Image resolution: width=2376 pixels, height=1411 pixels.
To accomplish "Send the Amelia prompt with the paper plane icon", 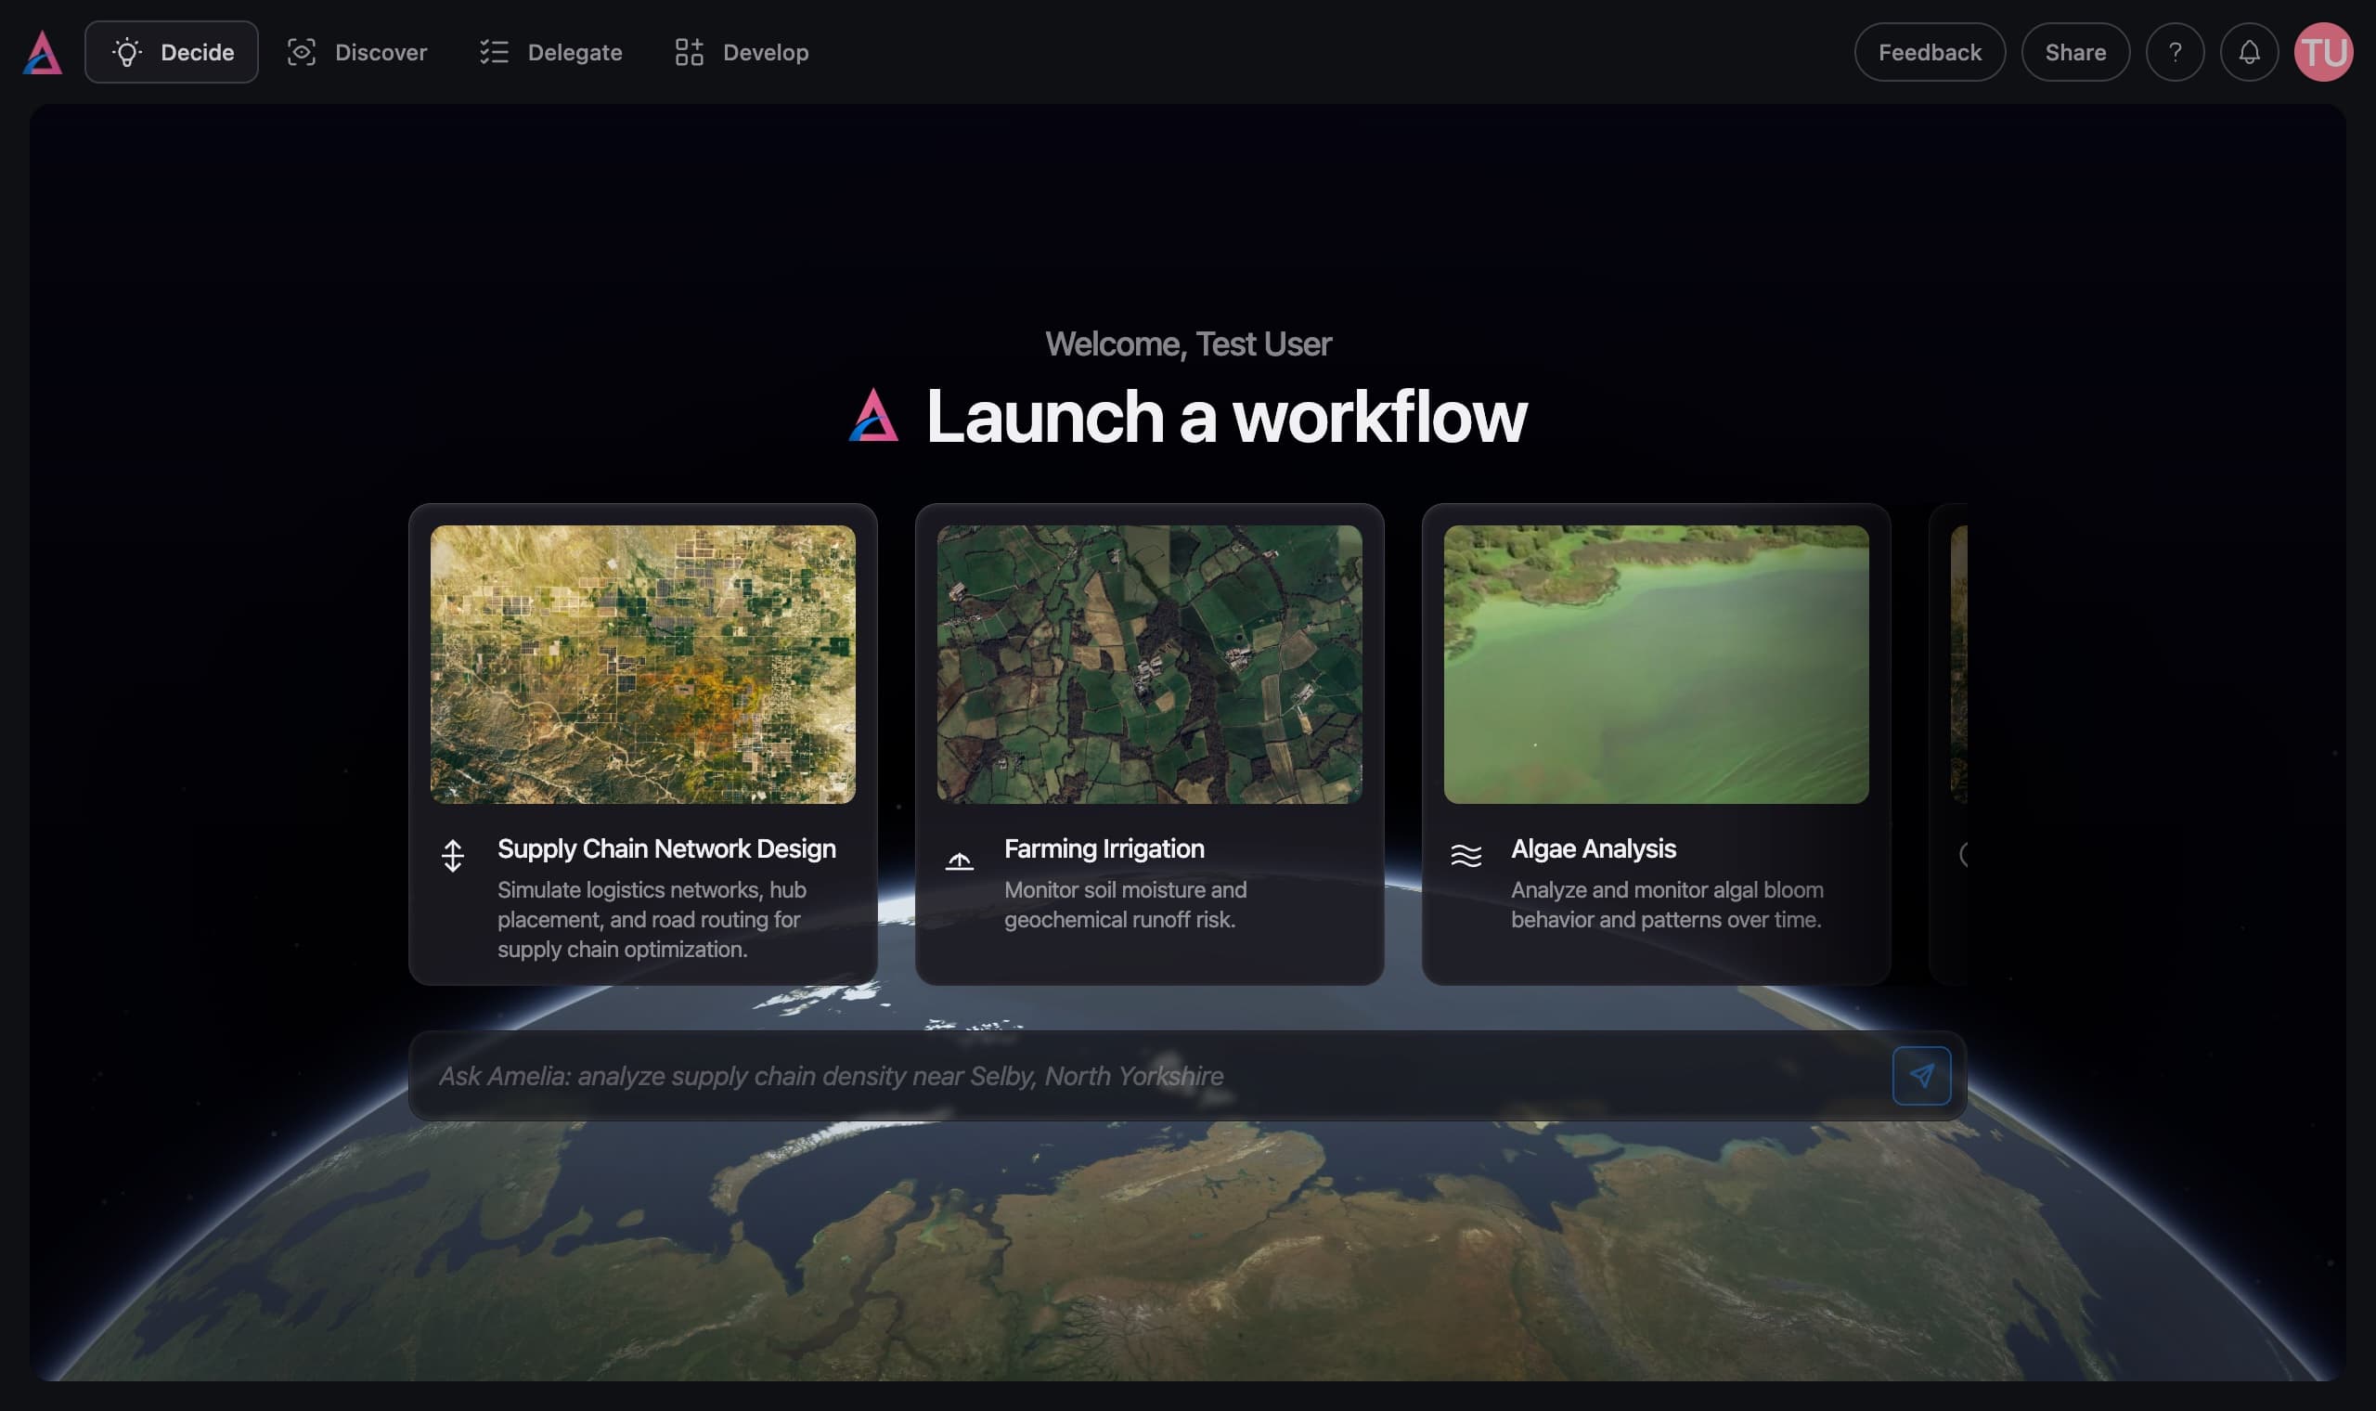I will (x=1922, y=1075).
